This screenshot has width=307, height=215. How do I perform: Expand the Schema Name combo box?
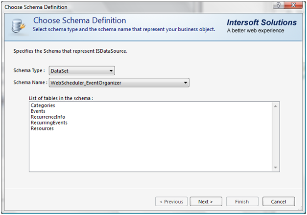click(185, 83)
